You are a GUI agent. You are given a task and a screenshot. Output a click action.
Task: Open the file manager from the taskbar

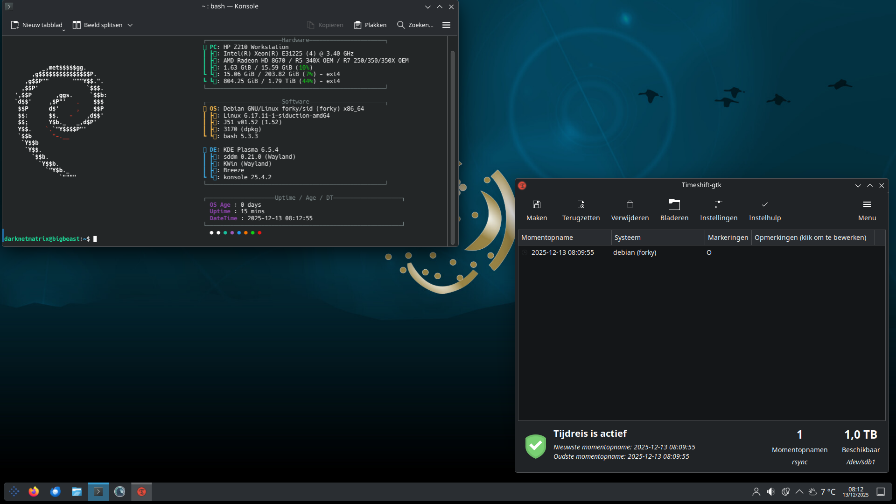pos(77,491)
